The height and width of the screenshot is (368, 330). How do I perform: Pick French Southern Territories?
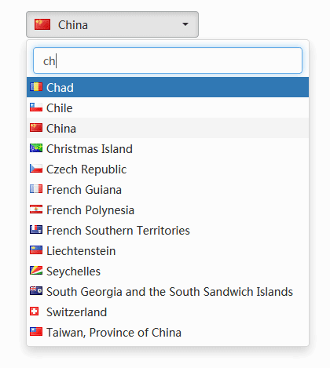pyautogui.click(x=167, y=230)
